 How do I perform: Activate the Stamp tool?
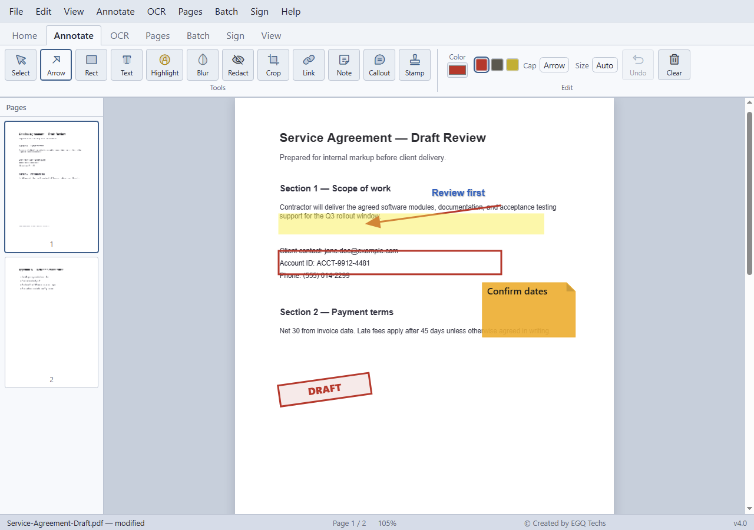(x=415, y=65)
